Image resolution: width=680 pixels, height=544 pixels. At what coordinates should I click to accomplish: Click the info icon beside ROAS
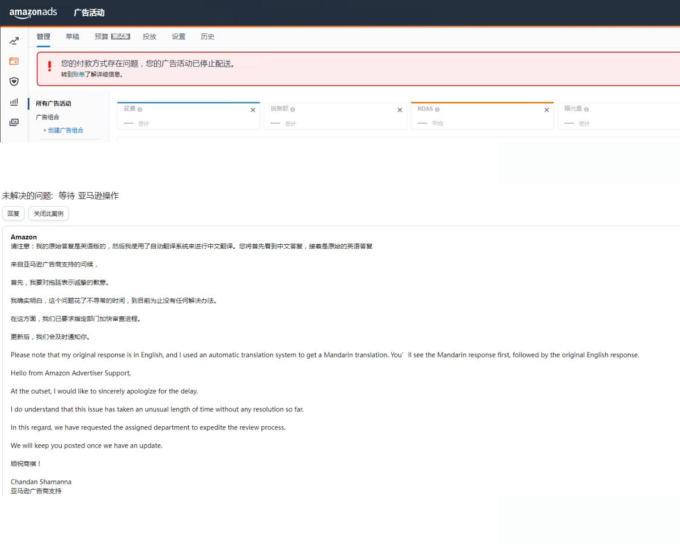[x=437, y=109]
